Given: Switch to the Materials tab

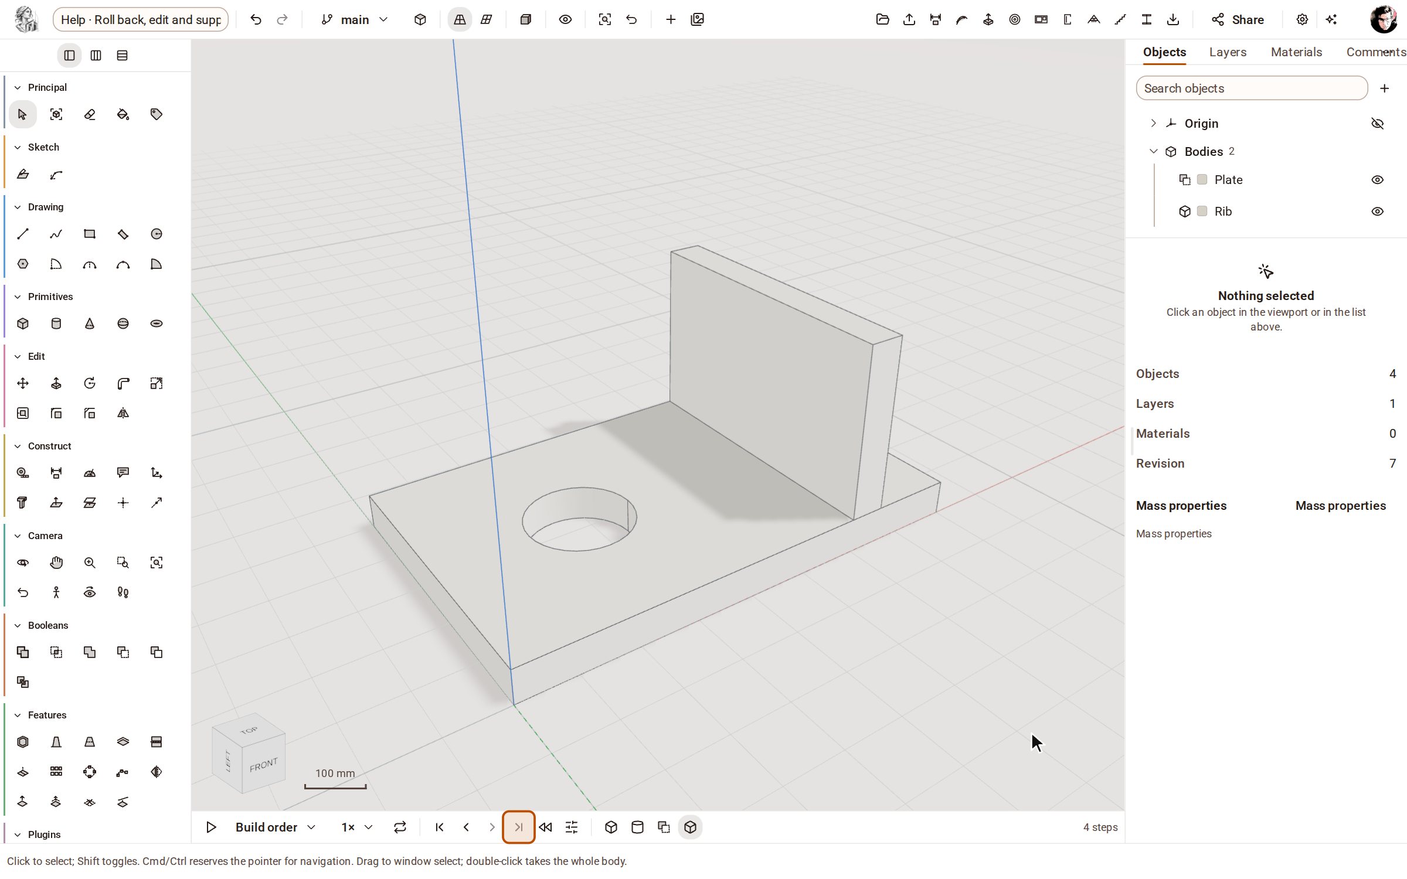Looking at the screenshot, I should (1296, 52).
